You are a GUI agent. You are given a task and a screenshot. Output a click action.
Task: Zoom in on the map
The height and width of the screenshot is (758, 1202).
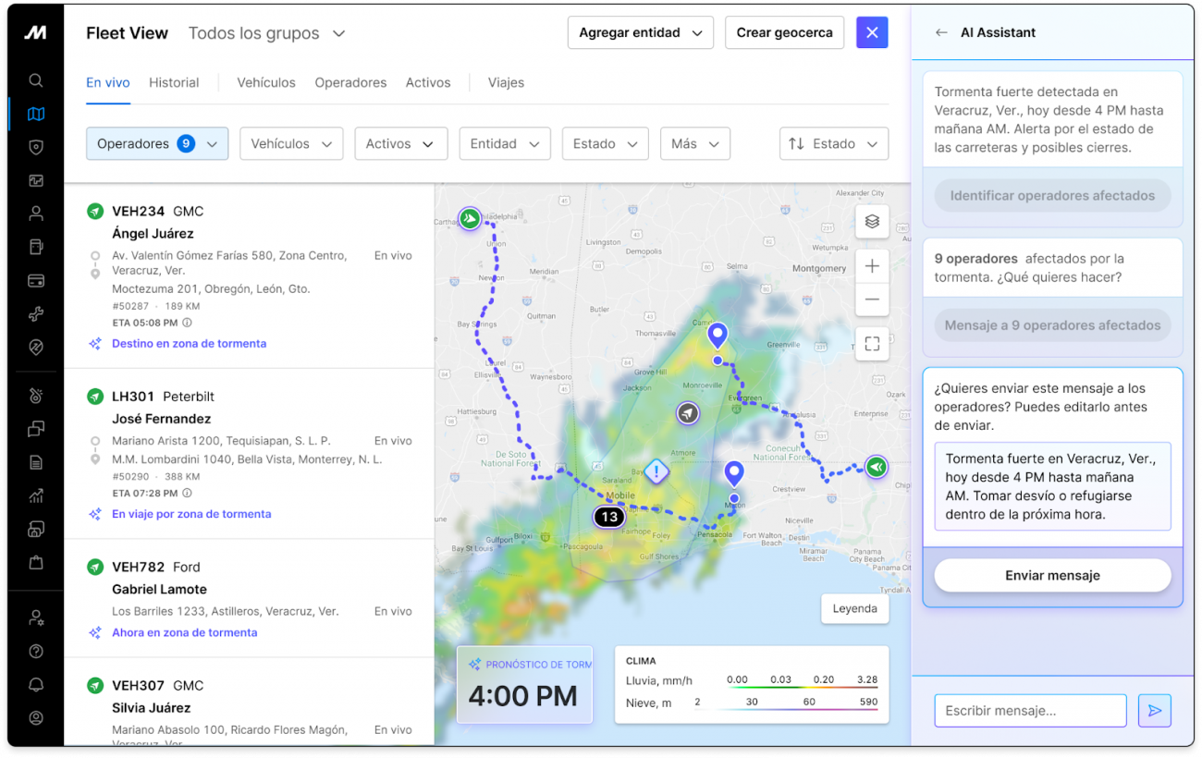click(872, 266)
